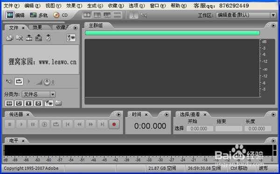Select the spectral frequency display icon
Viewport: 280px width, 174px height.
(x=97, y=15)
